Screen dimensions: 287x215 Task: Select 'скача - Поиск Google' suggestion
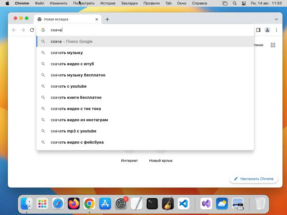[x=145, y=41]
